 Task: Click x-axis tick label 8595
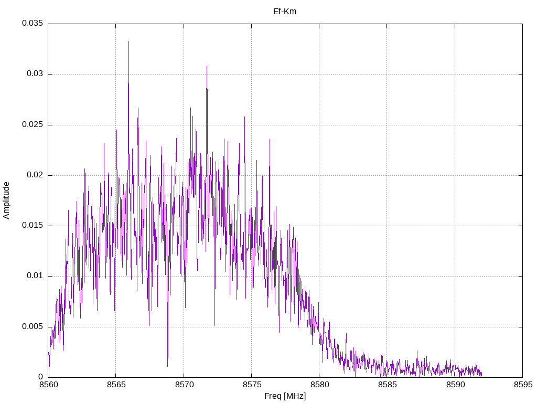[x=523, y=385]
